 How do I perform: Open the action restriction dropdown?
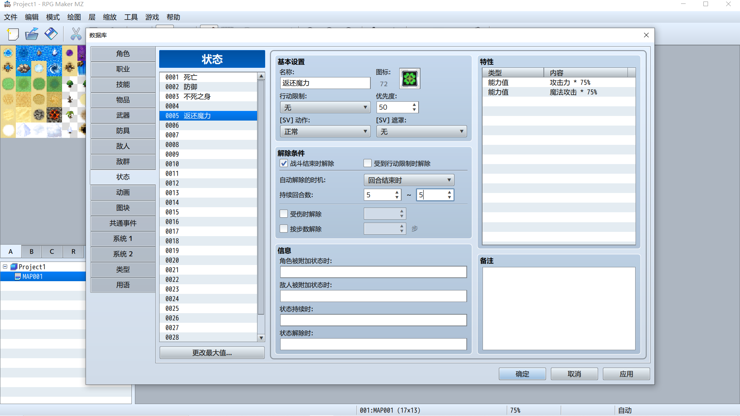(325, 107)
